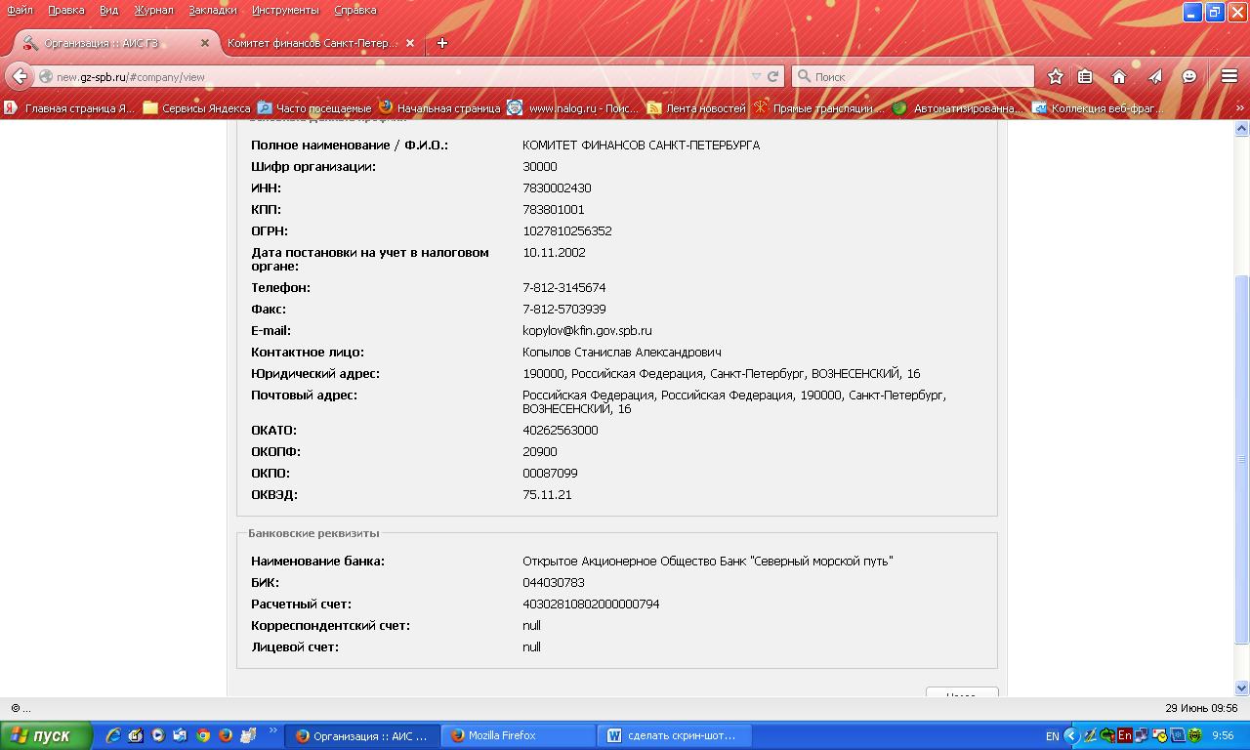Click КПП value 783801001

[x=554, y=209]
